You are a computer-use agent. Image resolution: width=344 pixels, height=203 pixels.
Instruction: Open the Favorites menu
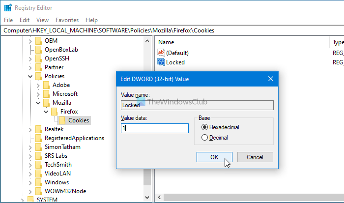tap(67, 20)
